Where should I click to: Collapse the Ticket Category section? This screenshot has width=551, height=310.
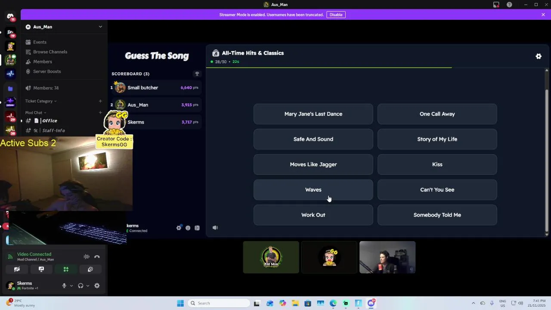(41, 101)
